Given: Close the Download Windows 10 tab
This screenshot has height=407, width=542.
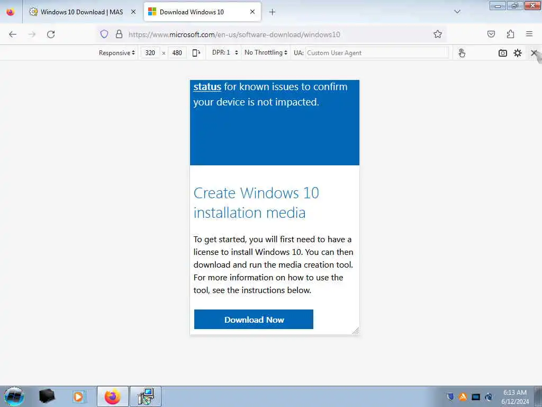Looking at the screenshot, I should click(252, 12).
